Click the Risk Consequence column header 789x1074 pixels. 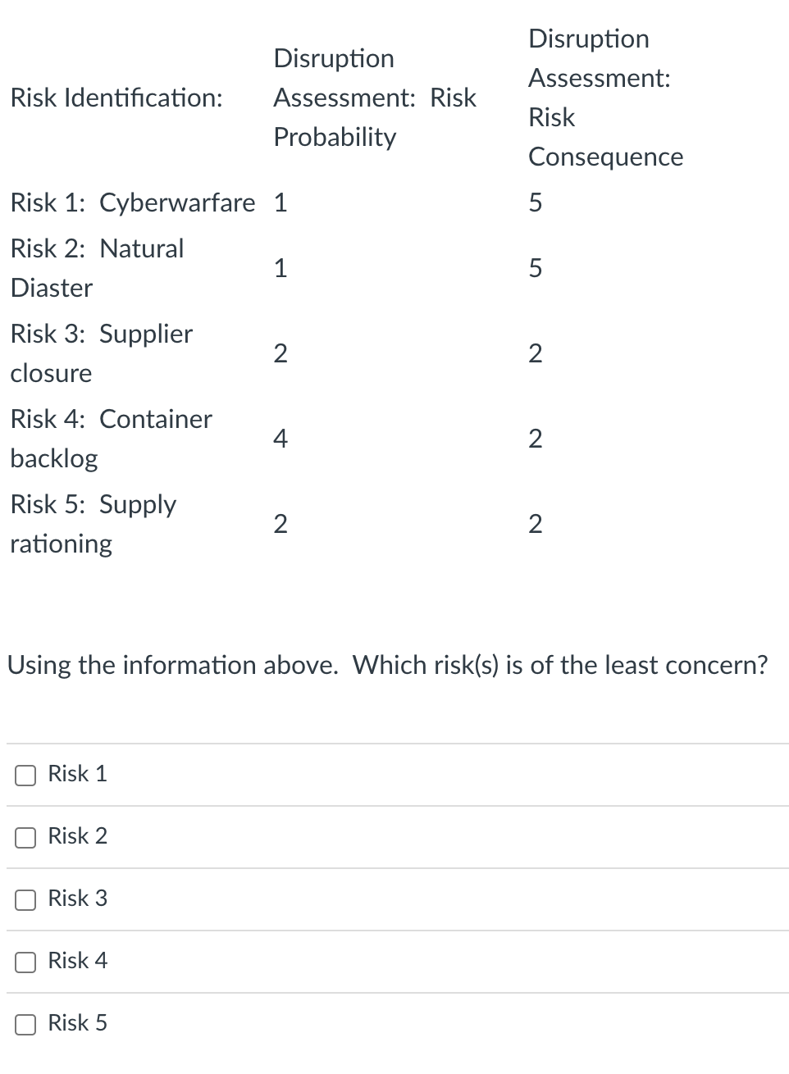(605, 98)
